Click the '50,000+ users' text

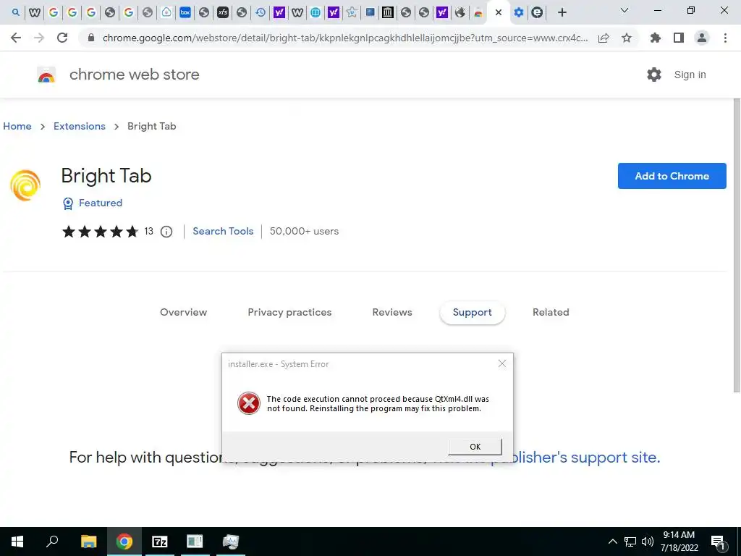[x=305, y=231]
